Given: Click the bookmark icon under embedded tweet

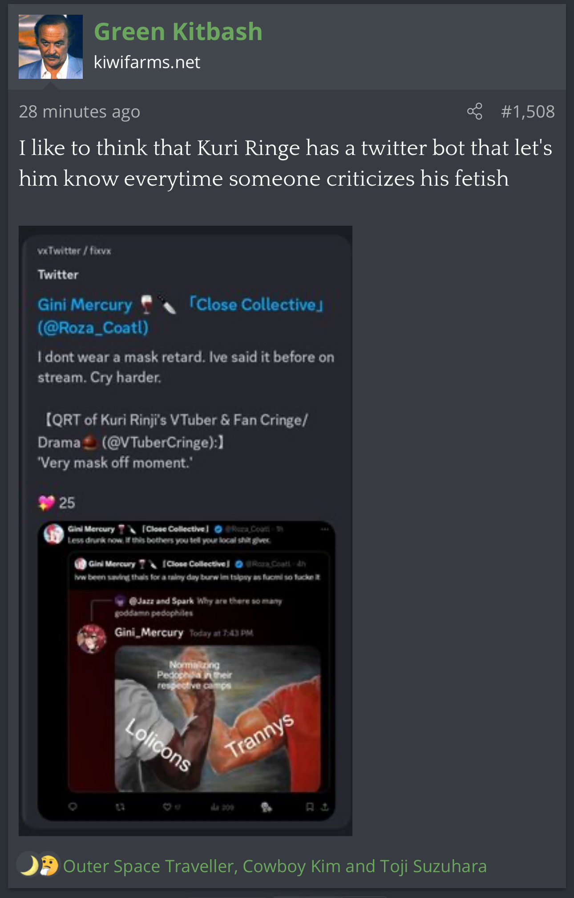Looking at the screenshot, I should [310, 806].
